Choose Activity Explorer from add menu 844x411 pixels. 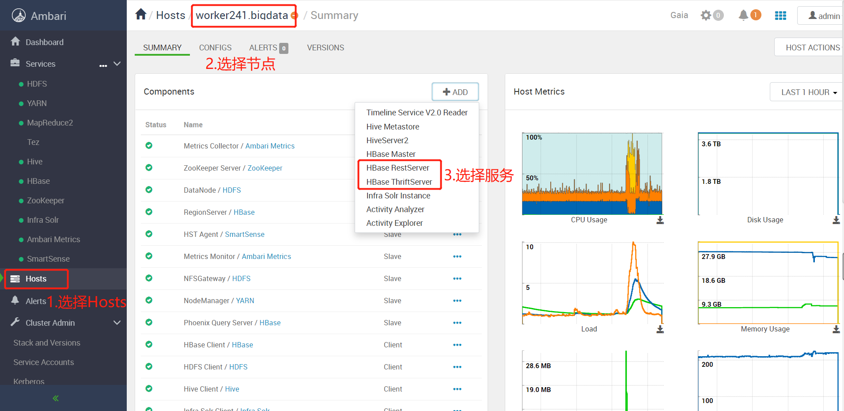click(394, 223)
